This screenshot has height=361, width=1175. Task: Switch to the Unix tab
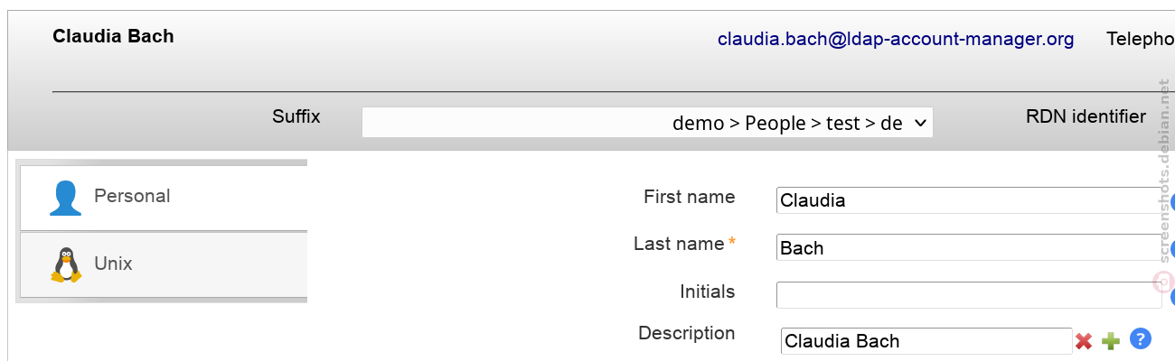(164, 264)
